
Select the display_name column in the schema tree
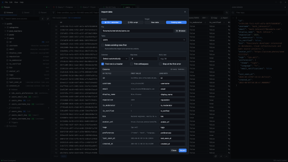coord(15,53)
